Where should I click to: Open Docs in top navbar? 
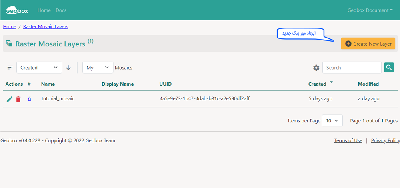tap(61, 10)
